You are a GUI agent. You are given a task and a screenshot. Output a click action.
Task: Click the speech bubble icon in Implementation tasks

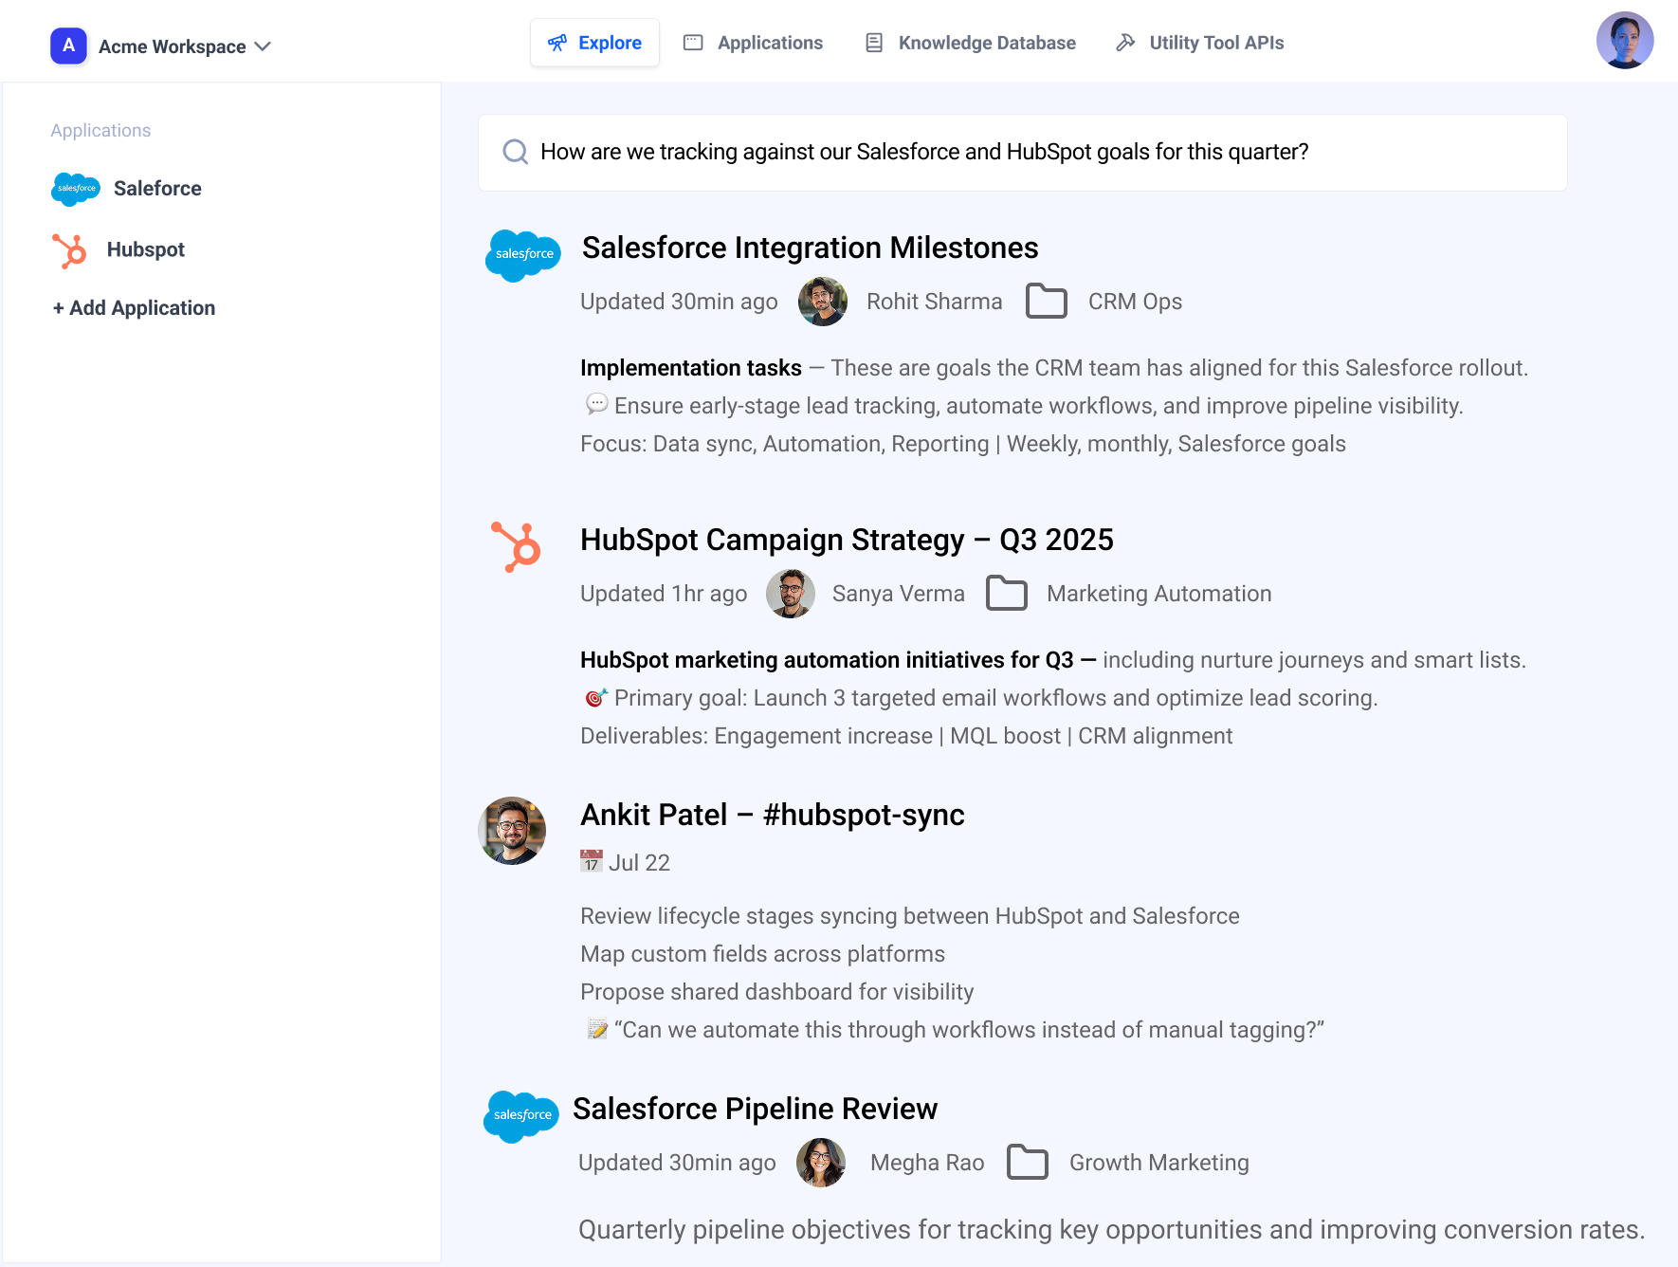point(596,405)
